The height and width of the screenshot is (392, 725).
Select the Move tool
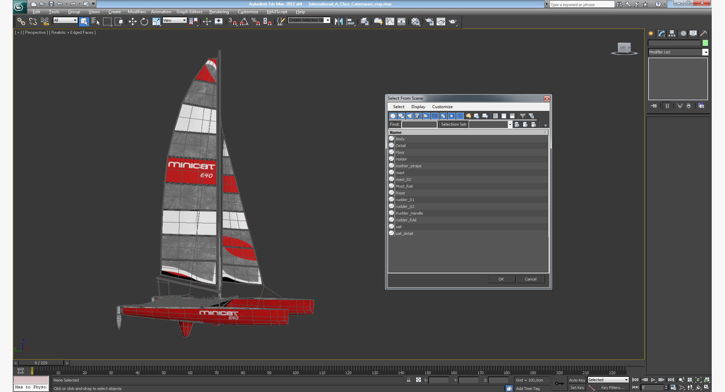point(132,22)
